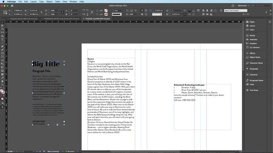Screen dimensions: 273x153
Task: Open the Apple menu
Action: pos(3,2)
